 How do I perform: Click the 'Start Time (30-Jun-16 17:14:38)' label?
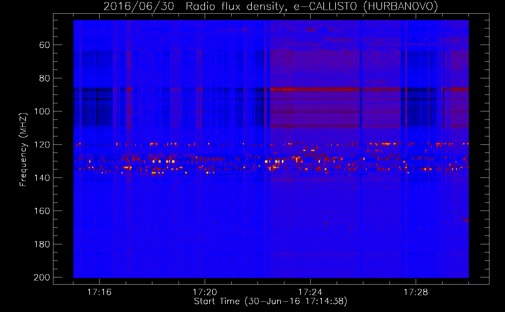pyautogui.click(x=271, y=301)
